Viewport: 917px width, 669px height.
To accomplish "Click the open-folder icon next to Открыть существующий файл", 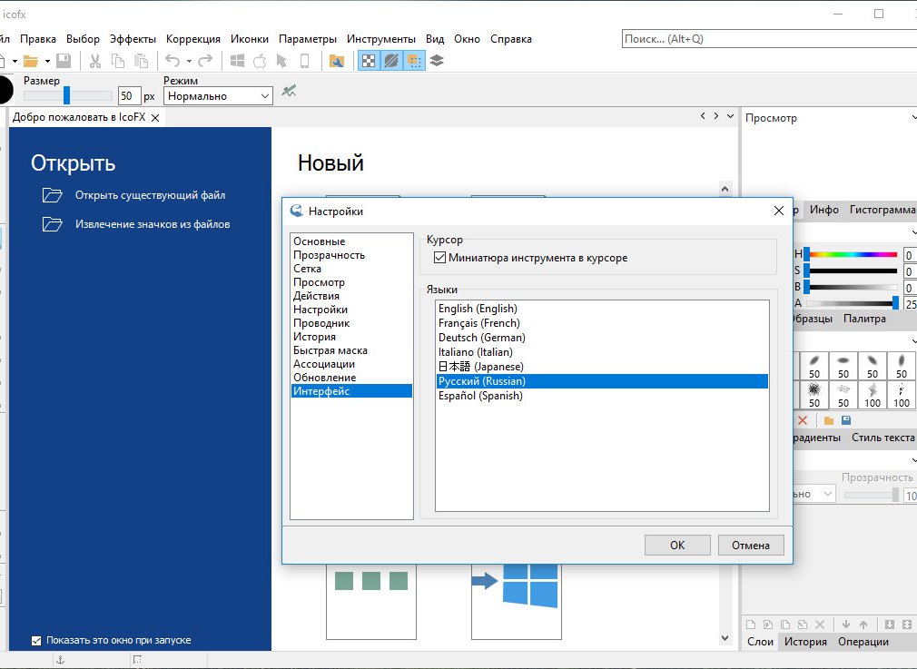I will (52, 195).
